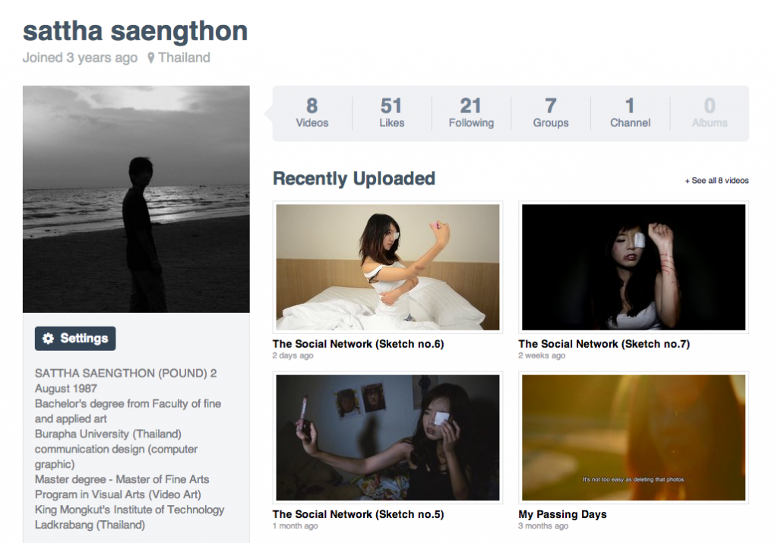
Task: Click The Social Network (Sketch no.7) title
Action: click(x=604, y=344)
